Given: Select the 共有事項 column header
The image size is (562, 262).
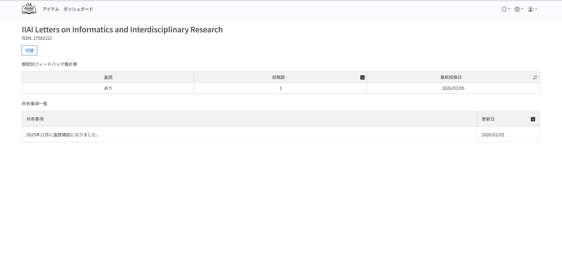Looking at the screenshot, I should [x=35, y=119].
